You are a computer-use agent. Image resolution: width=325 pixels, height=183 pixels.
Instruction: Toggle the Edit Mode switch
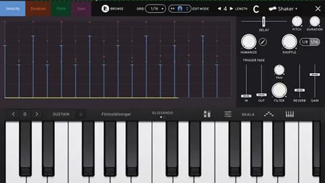180,9
